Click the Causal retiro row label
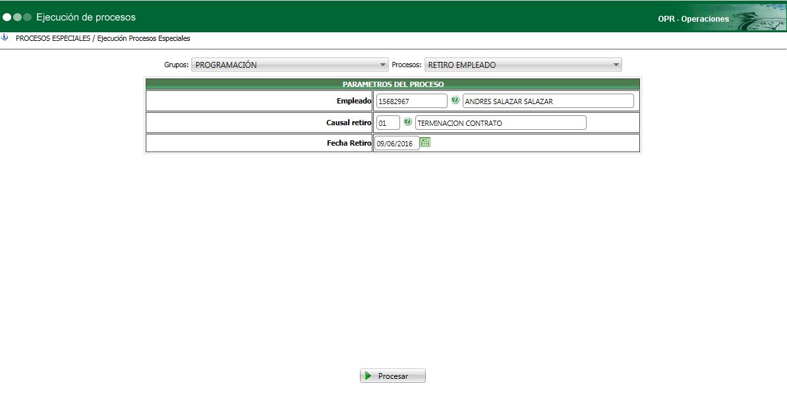 349,123
